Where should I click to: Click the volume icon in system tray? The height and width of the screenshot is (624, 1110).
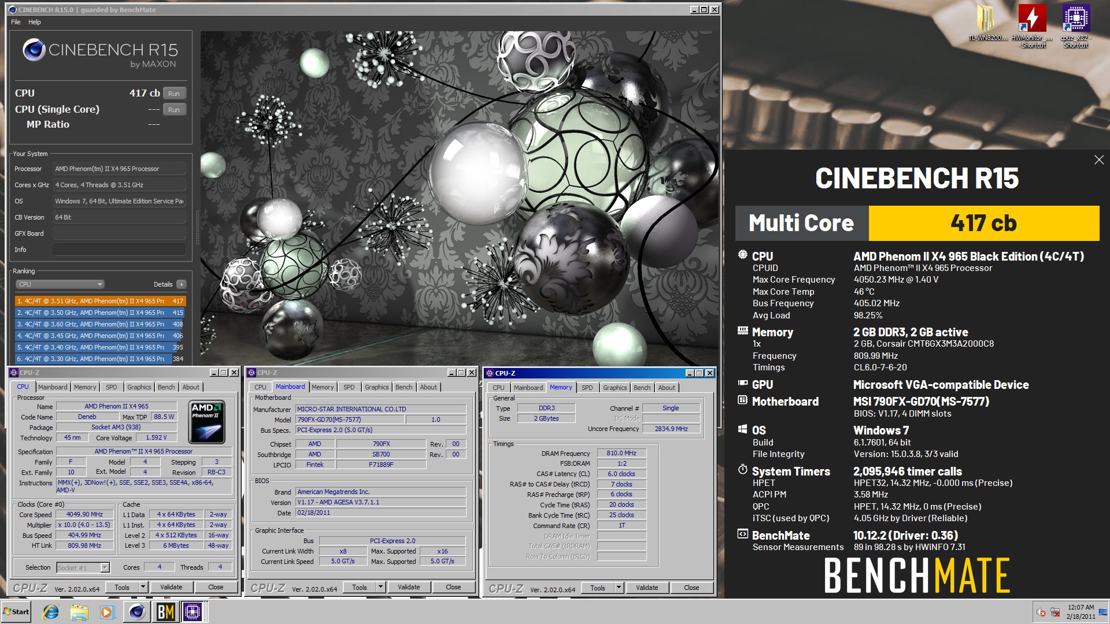(1041, 612)
